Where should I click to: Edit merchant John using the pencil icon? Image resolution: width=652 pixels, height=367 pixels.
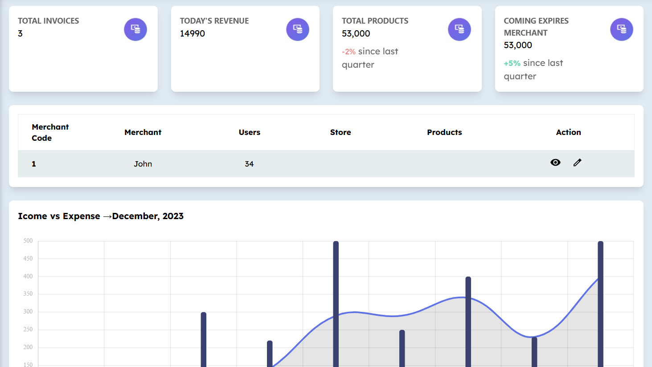(x=578, y=163)
